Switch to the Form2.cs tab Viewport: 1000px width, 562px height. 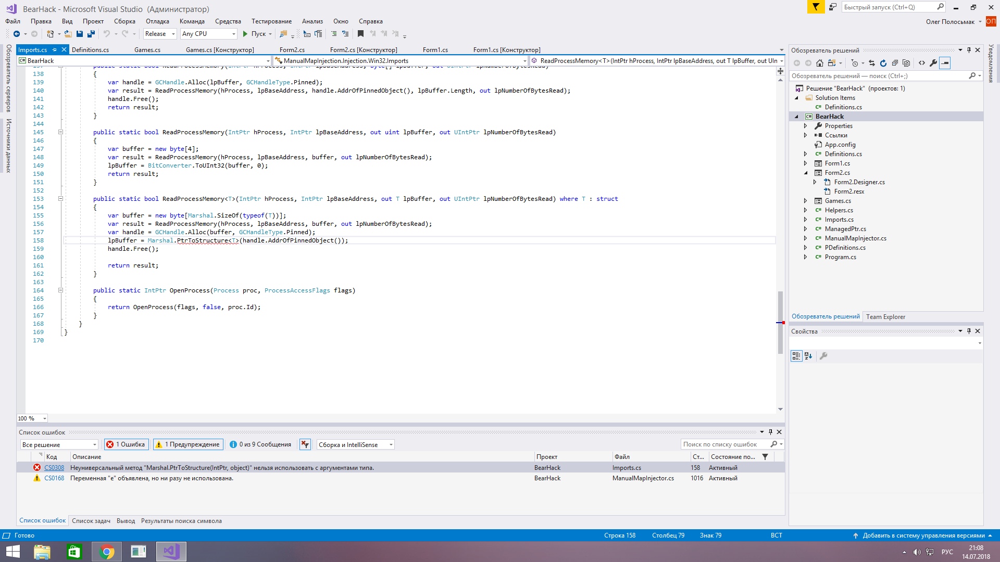292,50
